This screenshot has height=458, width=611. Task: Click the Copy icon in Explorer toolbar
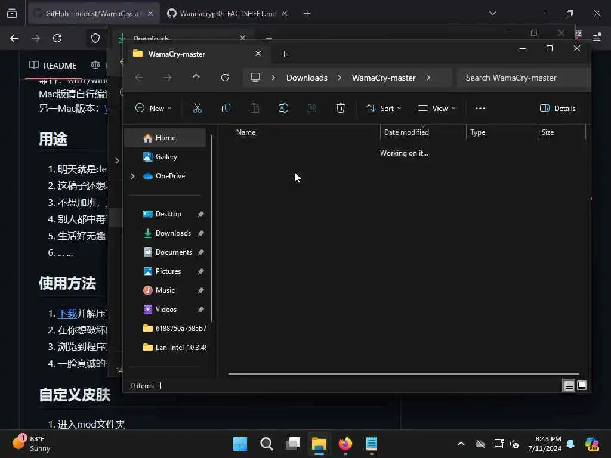click(226, 109)
